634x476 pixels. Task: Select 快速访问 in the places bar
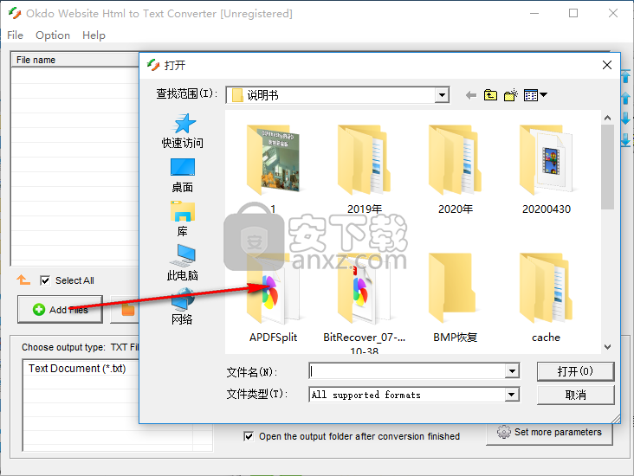pyautogui.click(x=183, y=131)
